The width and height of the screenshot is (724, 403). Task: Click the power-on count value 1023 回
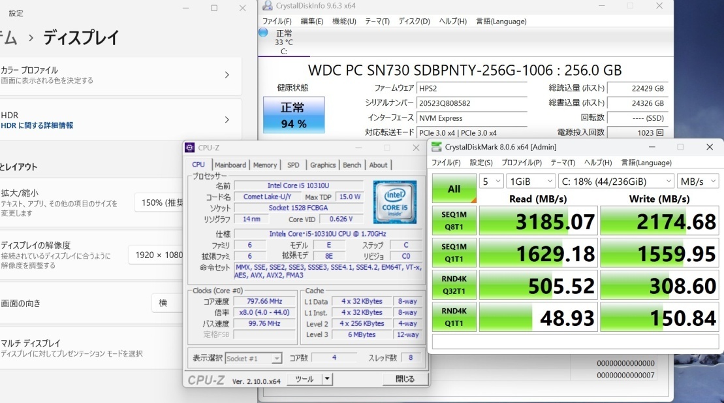638,133
